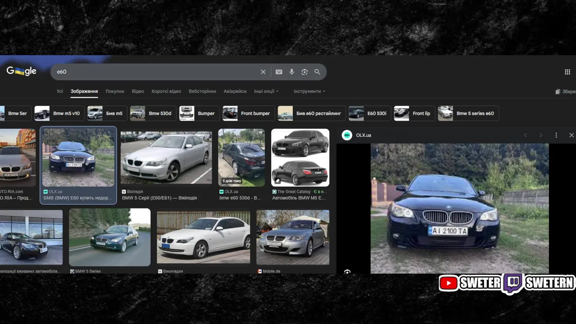Screen dimensions: 576x324
Task: Click the Google logo
Action: [21, 71]
